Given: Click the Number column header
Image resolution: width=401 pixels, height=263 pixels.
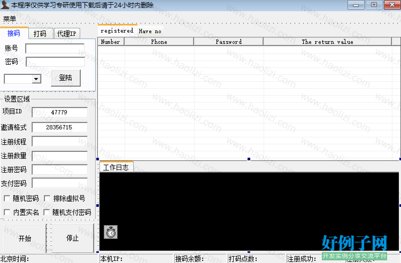Looking at the screenshot, I should tap(111, 42).
